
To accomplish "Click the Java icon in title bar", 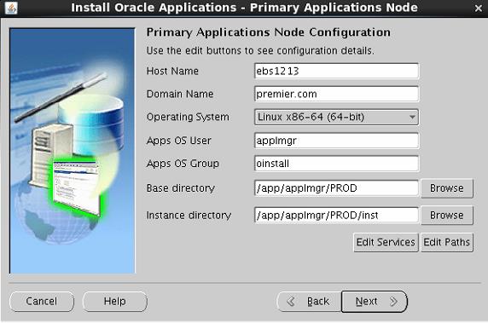I will coord(11,8).
